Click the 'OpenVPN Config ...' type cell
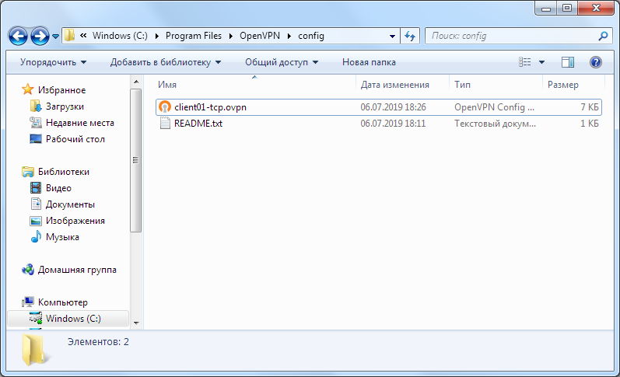The height and width of the screenshot is (377, 620). pyautogui.click(x=494, y=107)
